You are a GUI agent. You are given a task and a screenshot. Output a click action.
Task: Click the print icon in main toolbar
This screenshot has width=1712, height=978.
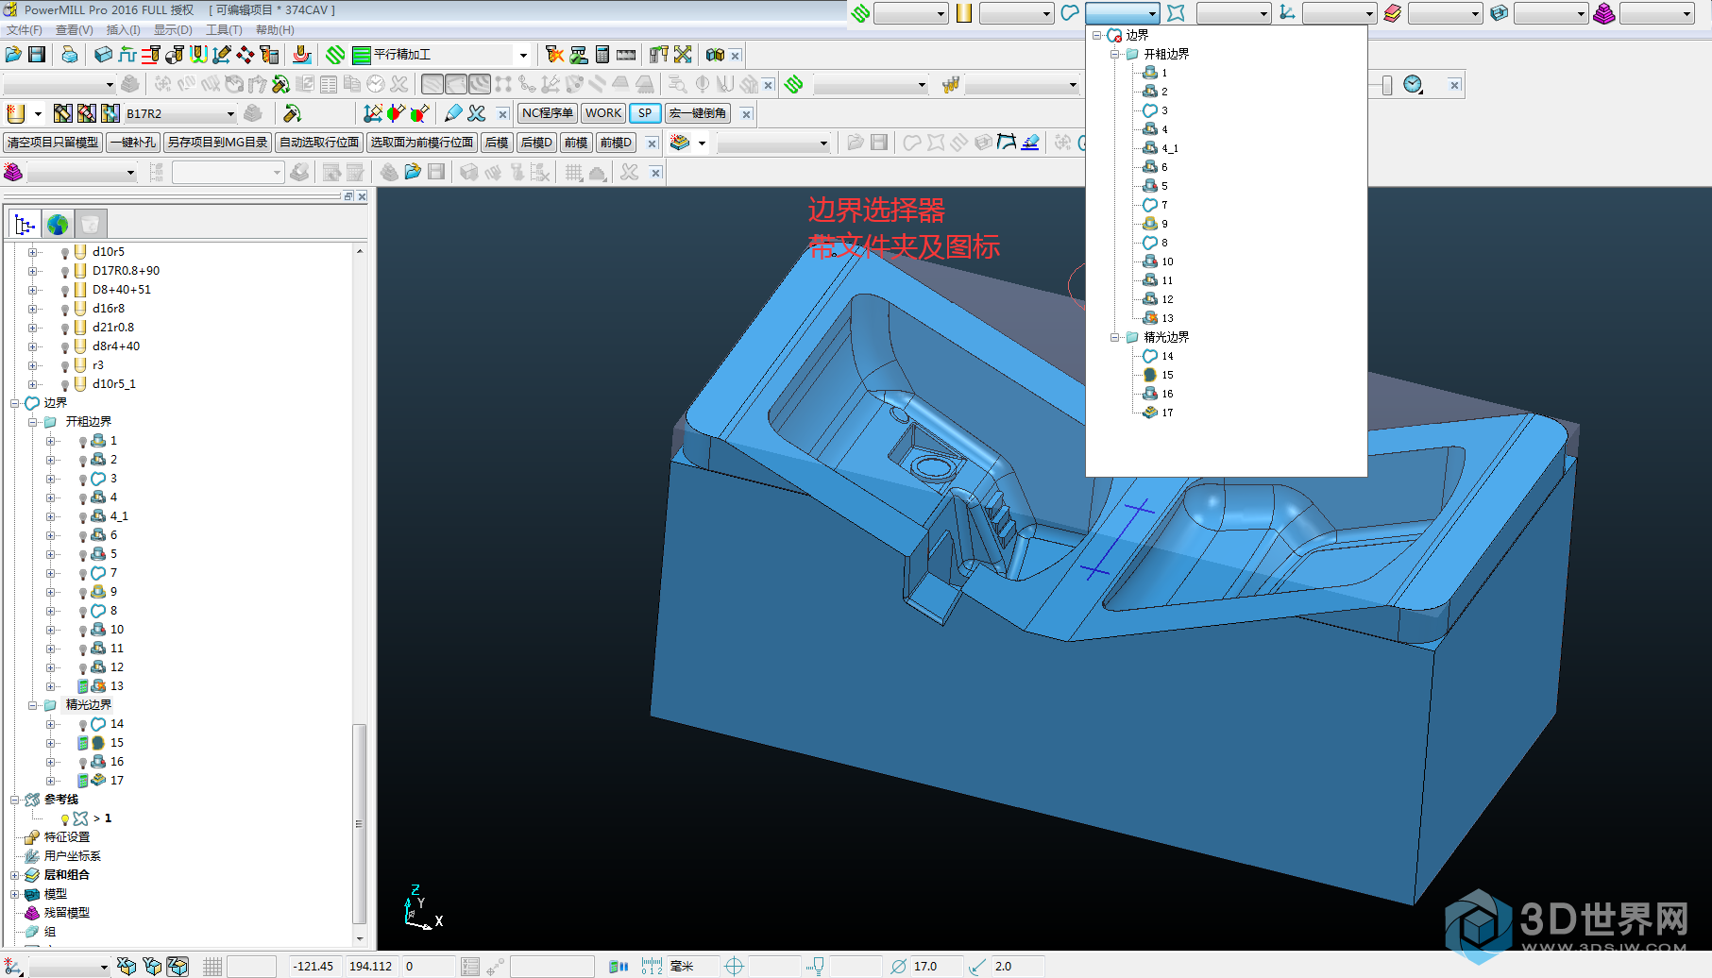(x=70, y=55)
